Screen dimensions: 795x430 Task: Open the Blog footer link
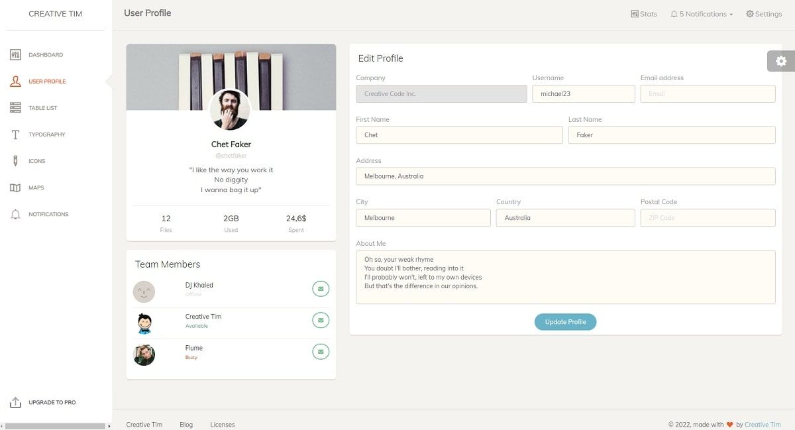point(186,424)
